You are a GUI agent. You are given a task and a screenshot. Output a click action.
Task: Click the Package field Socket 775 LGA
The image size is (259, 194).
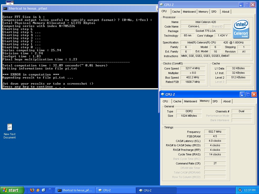(206, 31)
